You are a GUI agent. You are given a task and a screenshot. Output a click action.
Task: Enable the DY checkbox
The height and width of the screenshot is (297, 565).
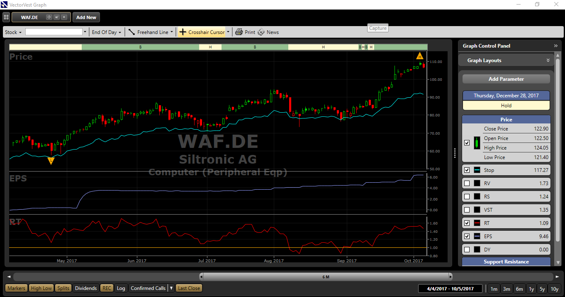click(467, 250)
